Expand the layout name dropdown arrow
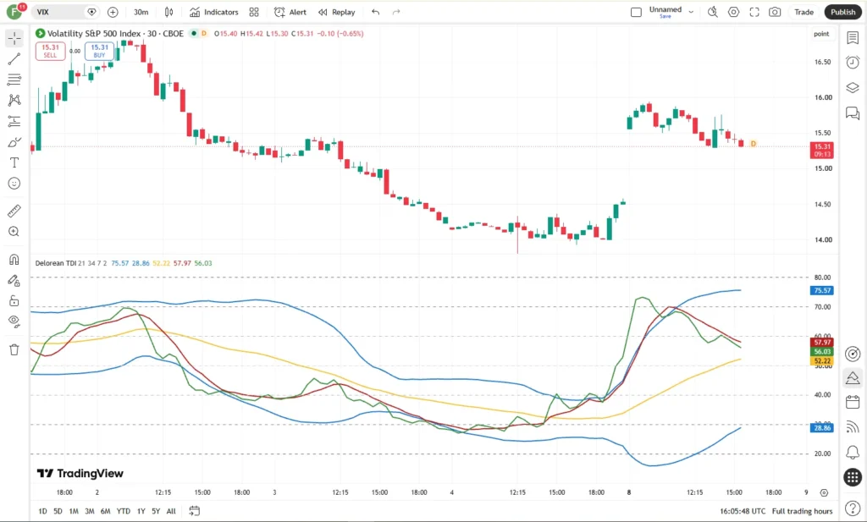Viewport: 867px width, 522px height. click(x=691, y=12)
